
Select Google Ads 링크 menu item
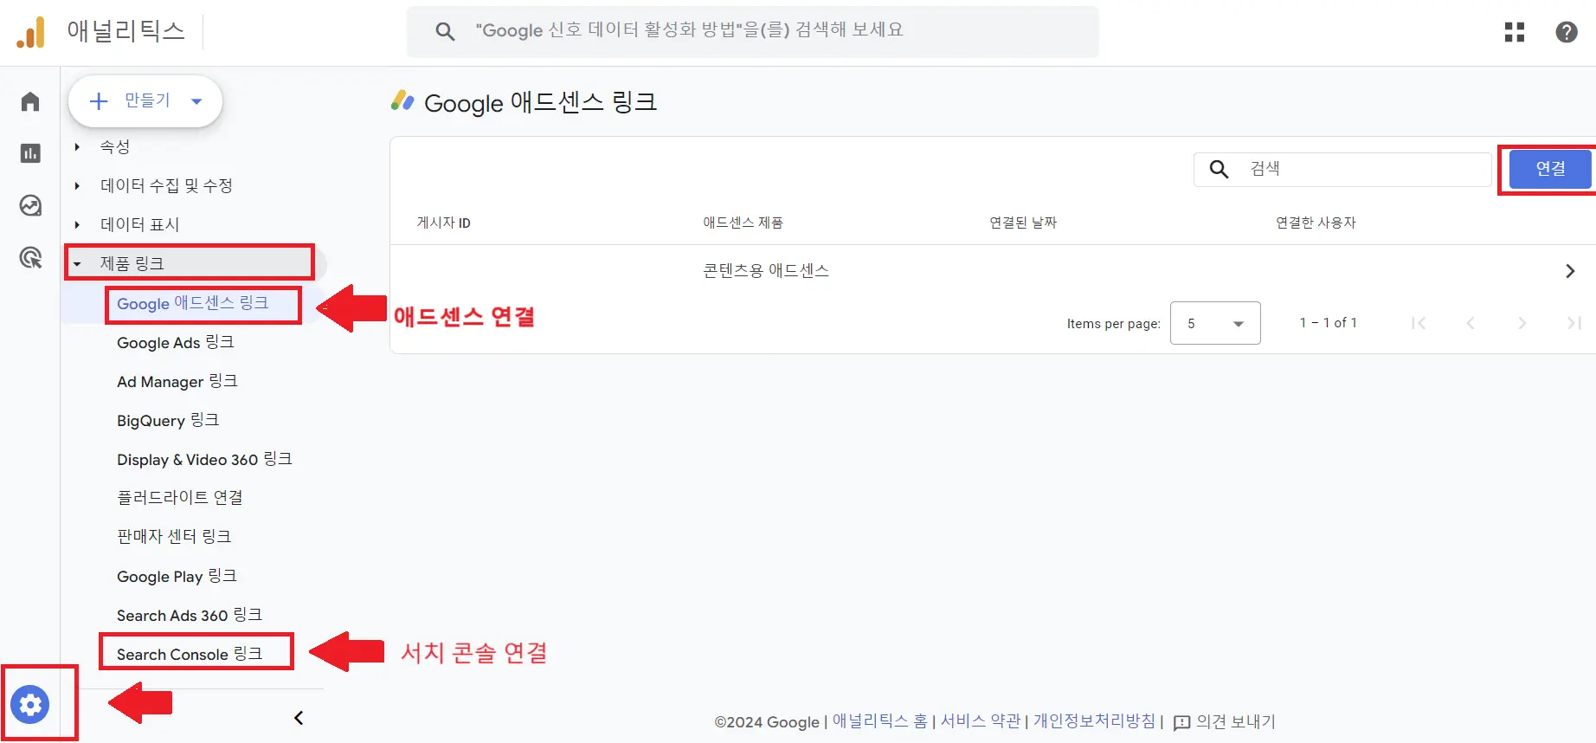click(176, 342)
